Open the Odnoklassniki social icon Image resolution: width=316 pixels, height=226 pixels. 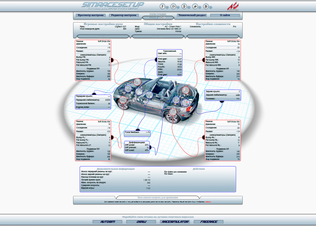tap(184, 7)
